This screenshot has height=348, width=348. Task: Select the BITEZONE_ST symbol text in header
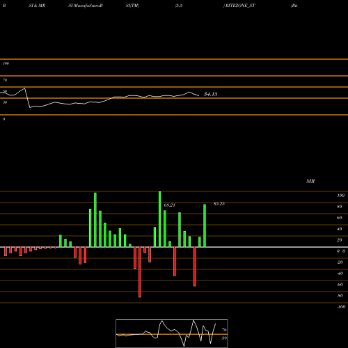pos(240,6)
